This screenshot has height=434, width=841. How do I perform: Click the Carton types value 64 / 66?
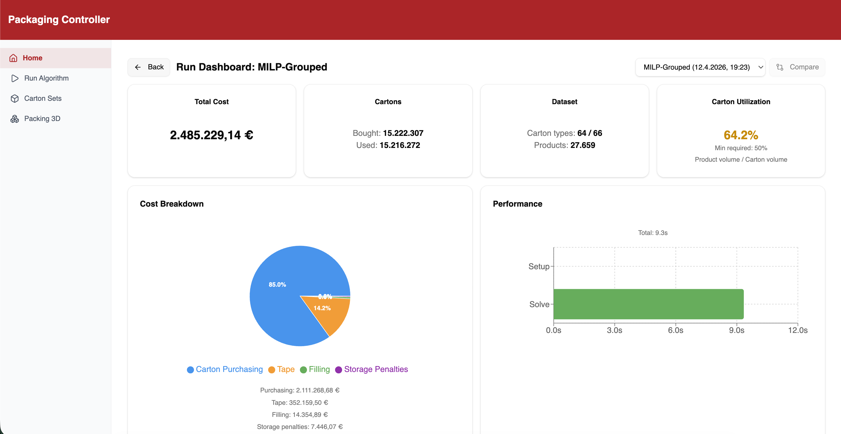pyautogui.click(x=590, y=133)
